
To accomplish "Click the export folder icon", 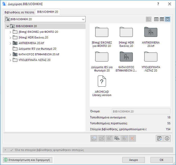I will 102,138.
